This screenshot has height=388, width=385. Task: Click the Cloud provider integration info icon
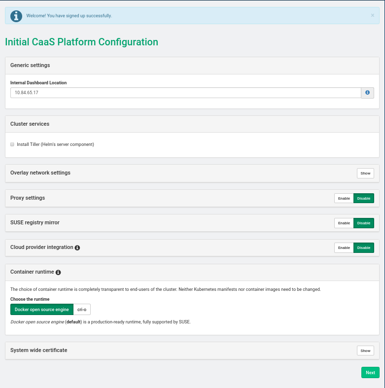coord(77,247)
